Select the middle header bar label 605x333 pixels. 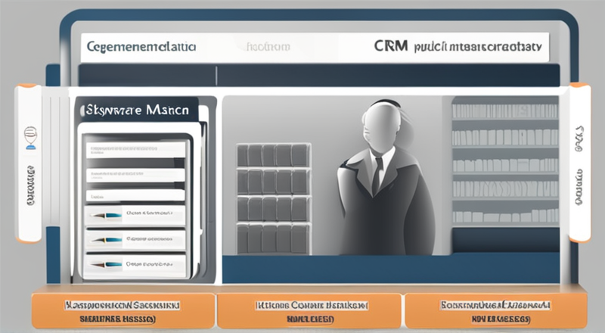(266, 47)
